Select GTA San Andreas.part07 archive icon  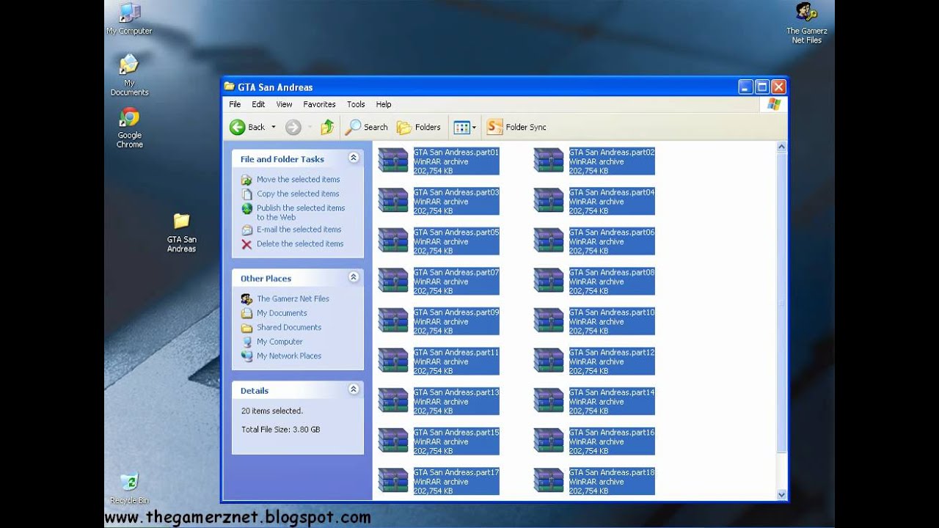click(x=393, y=281)
